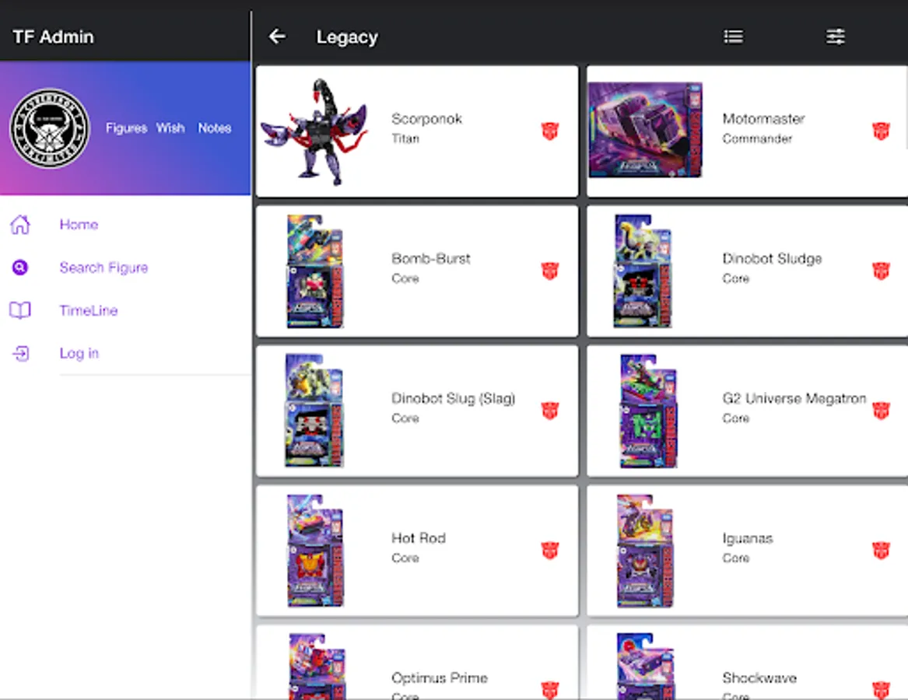Click the 'Iguanas' name text
Screen dimensions: 908x700
[748, 538]
